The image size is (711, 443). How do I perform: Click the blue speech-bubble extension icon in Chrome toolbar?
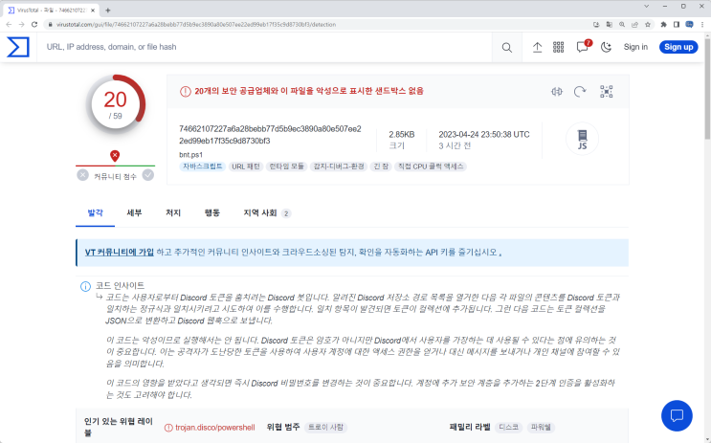tap(689, 25)
